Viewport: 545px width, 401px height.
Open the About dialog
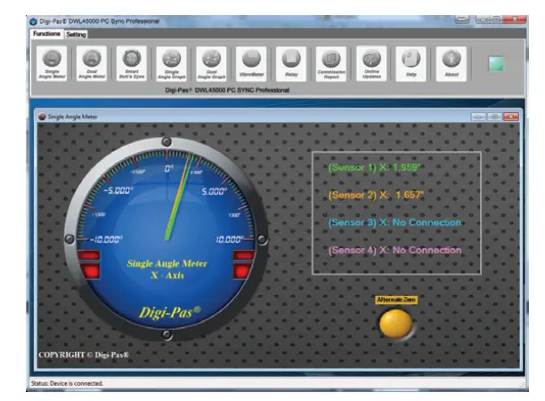451,64
